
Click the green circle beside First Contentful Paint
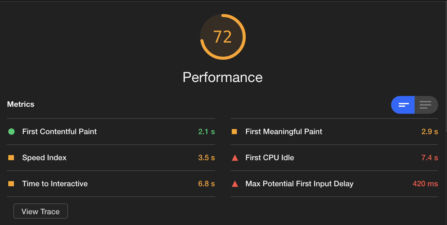(x=11, y=132)
